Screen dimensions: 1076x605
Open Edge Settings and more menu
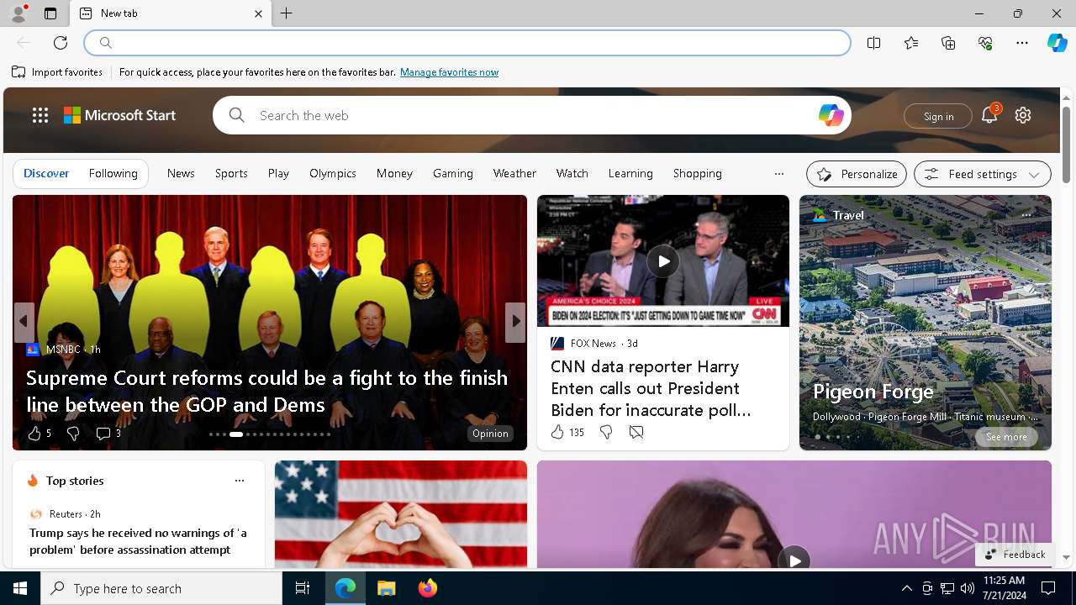click(1022, 43)
